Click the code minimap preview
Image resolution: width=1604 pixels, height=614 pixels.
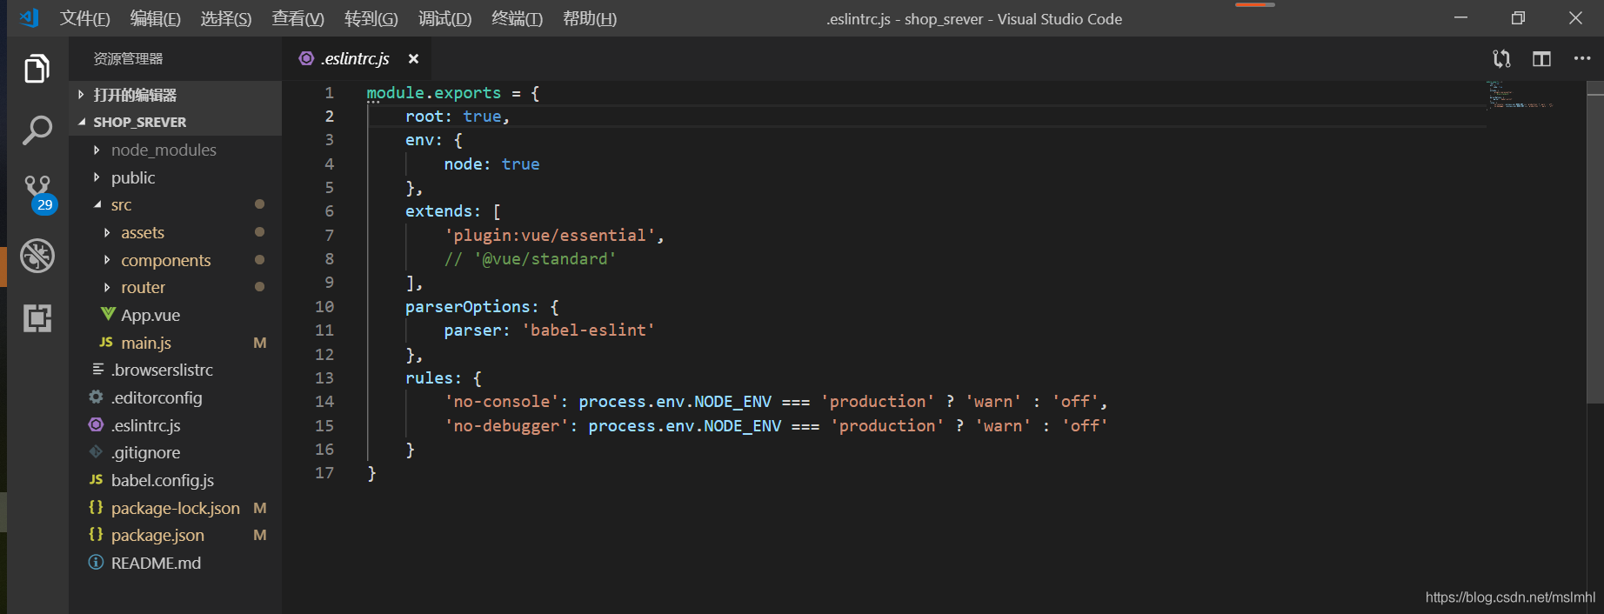point(1520,94)
